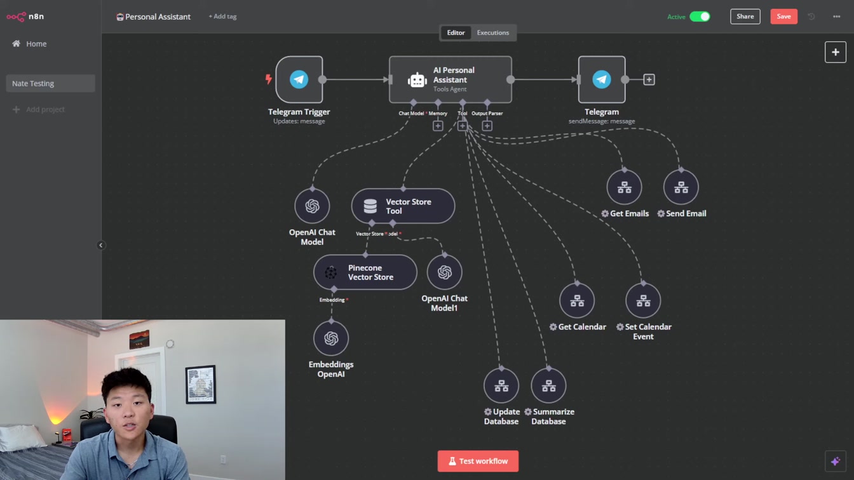The image size is (854, 480).
Task: Save the workflow
Action: [784, 17]
